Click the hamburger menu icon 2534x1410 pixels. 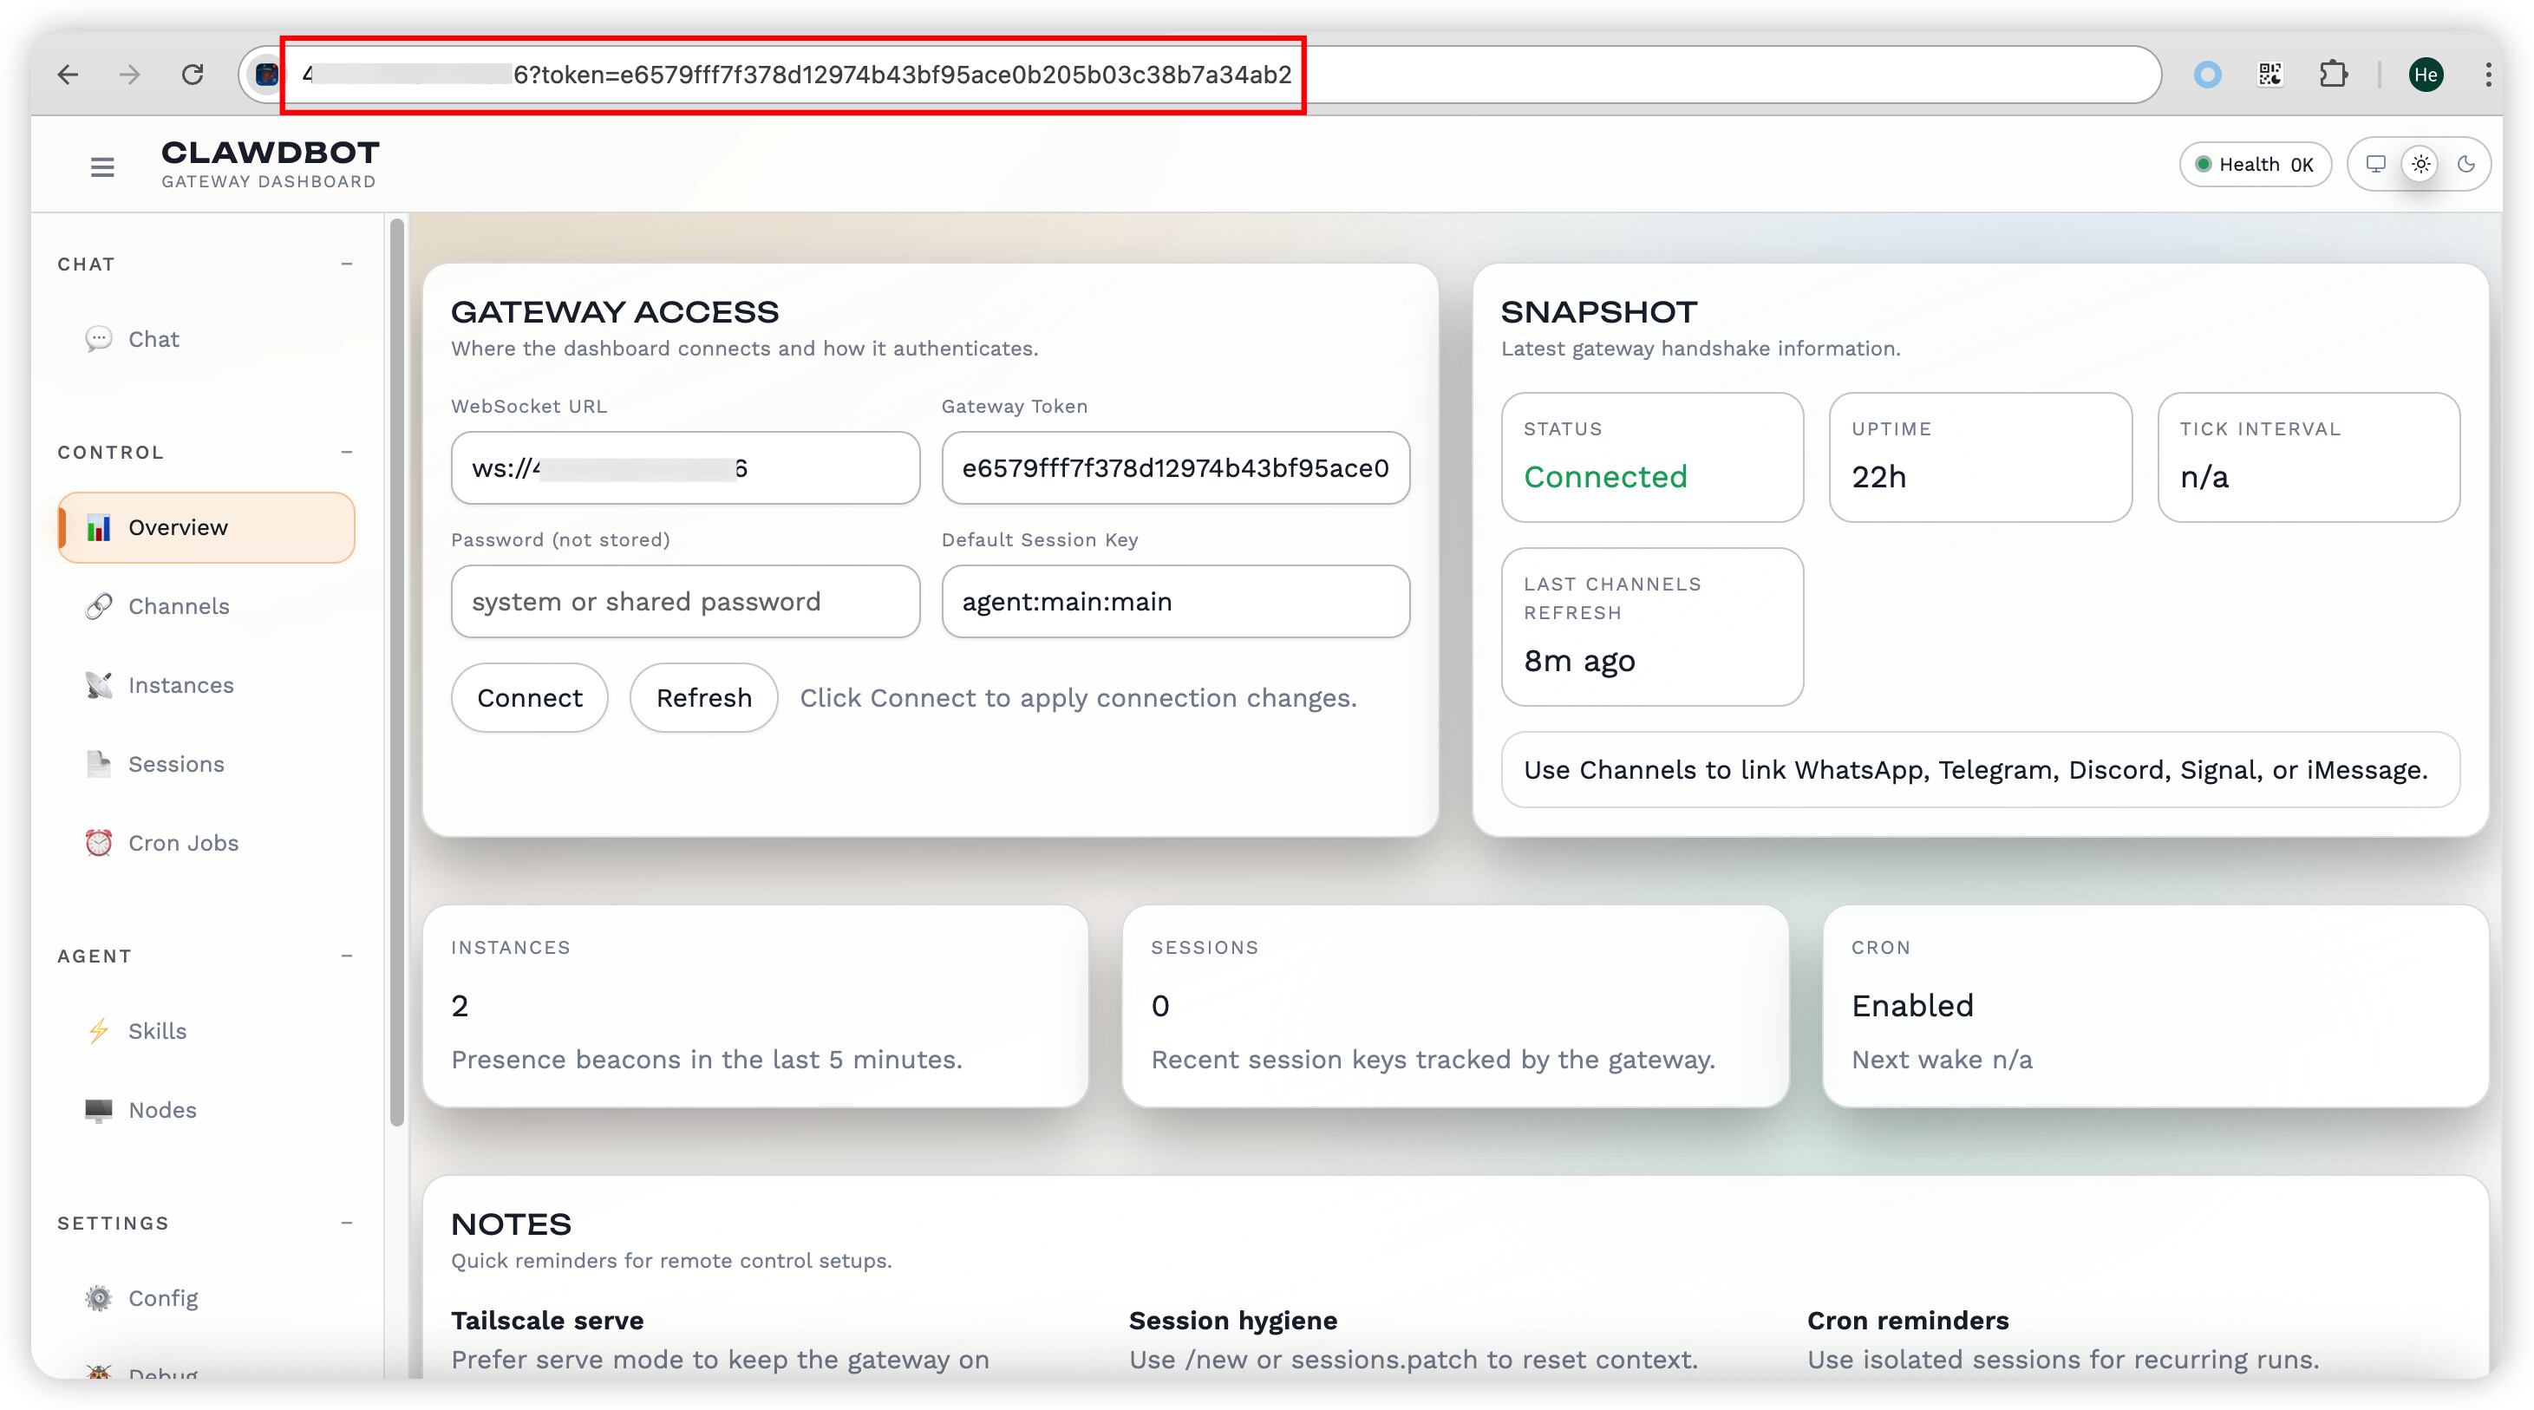click(x=102, y=167)
